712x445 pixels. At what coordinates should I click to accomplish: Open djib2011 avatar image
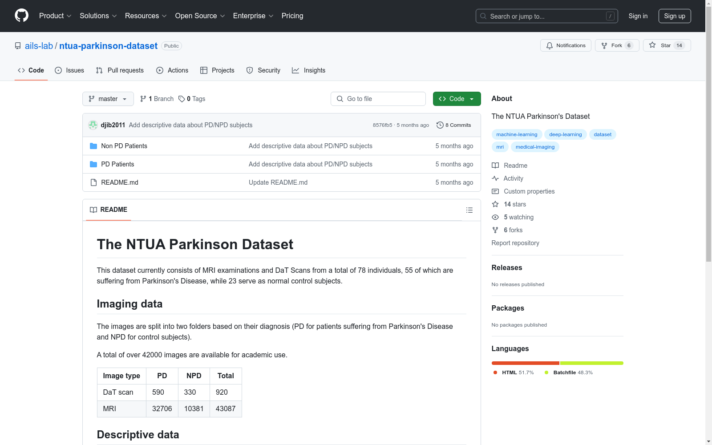click(x=93, y=125)
